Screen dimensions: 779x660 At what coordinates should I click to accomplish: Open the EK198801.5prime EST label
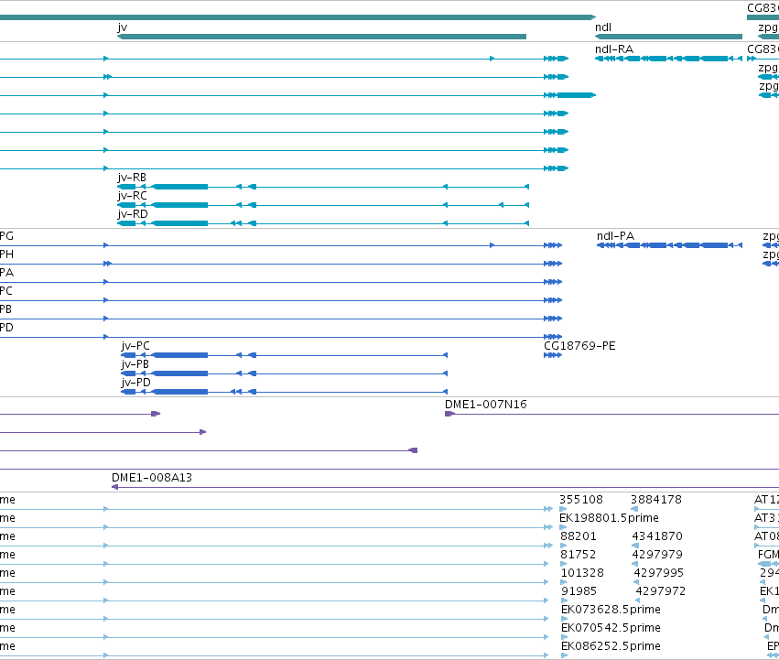coord(609,518)
